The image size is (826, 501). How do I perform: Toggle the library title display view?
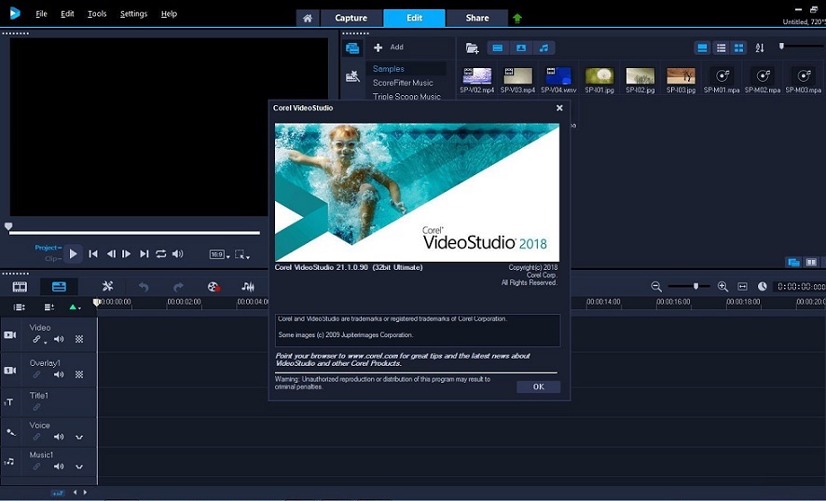(702, 48)
